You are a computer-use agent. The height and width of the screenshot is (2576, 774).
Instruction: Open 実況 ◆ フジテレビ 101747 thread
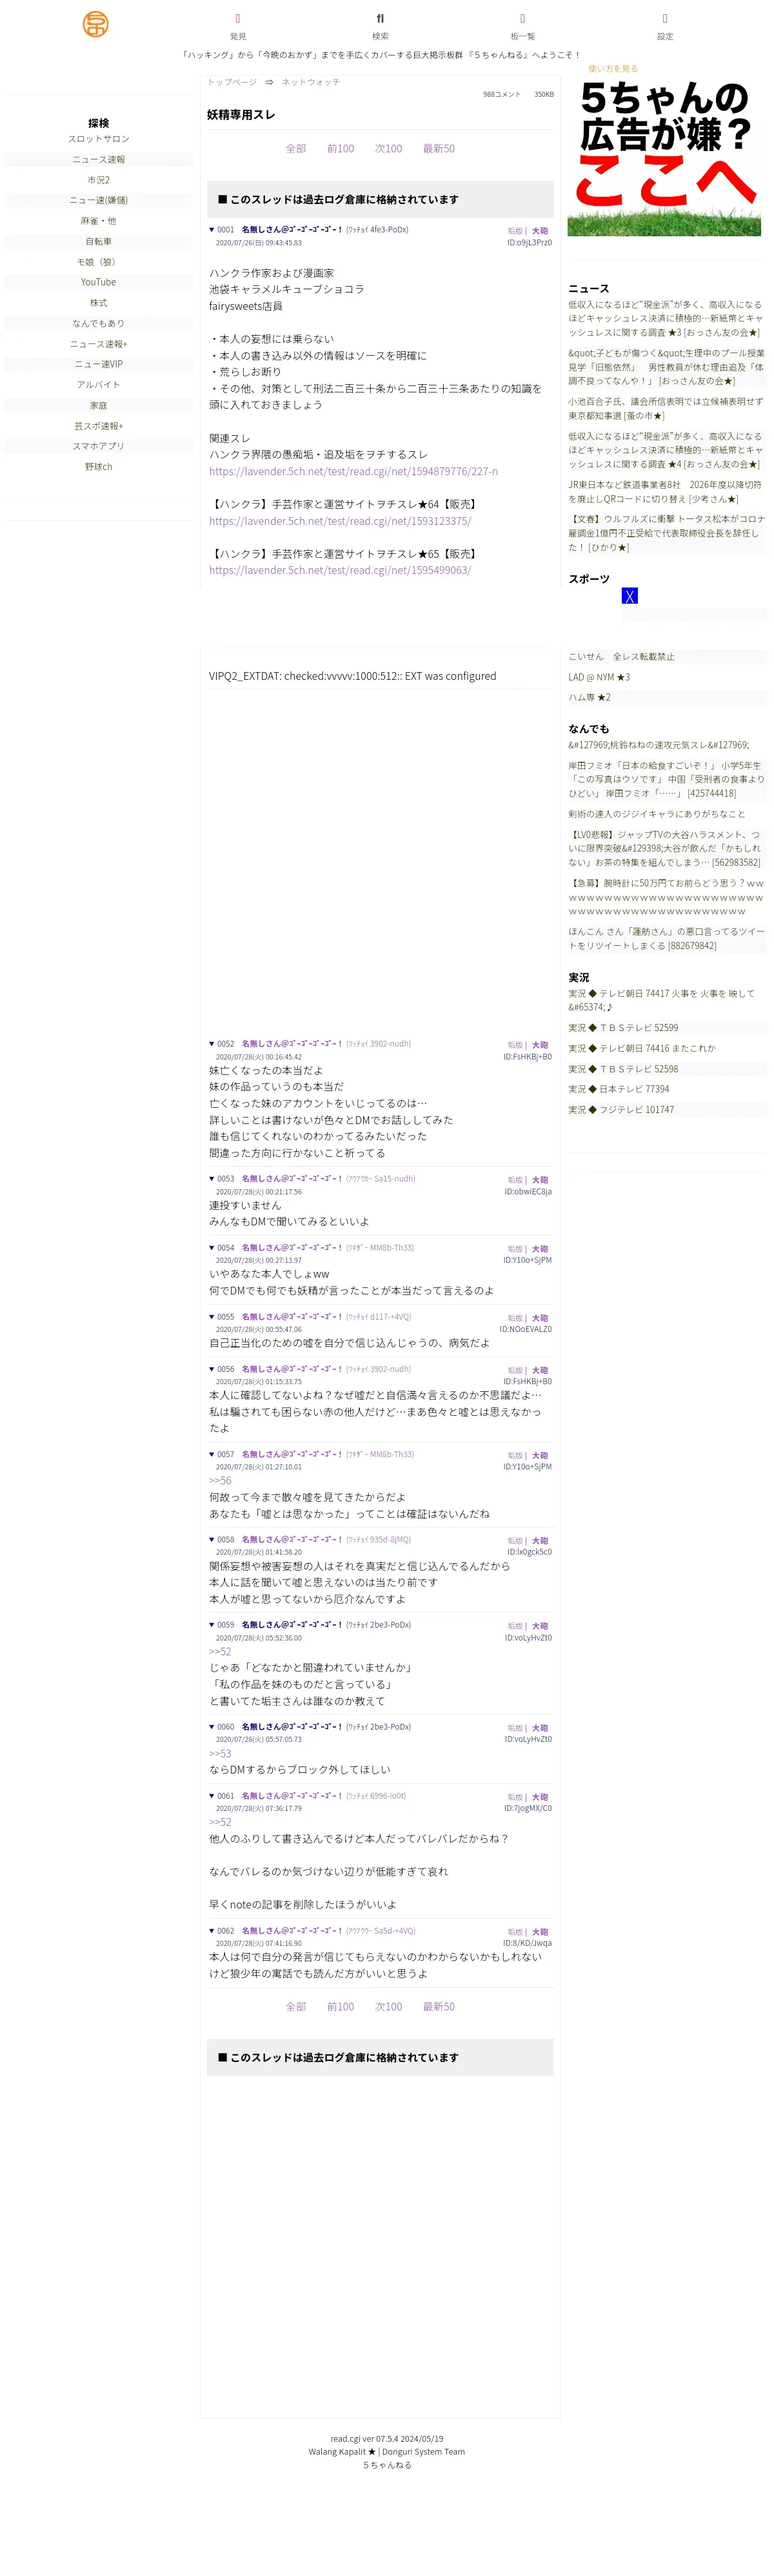coord(621,1110)
